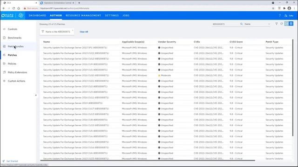Close the Operations Orchestration Central browser tab

click(74, 3)
